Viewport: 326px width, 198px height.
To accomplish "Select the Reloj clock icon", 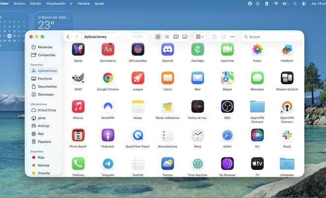I will coord(198,135).
